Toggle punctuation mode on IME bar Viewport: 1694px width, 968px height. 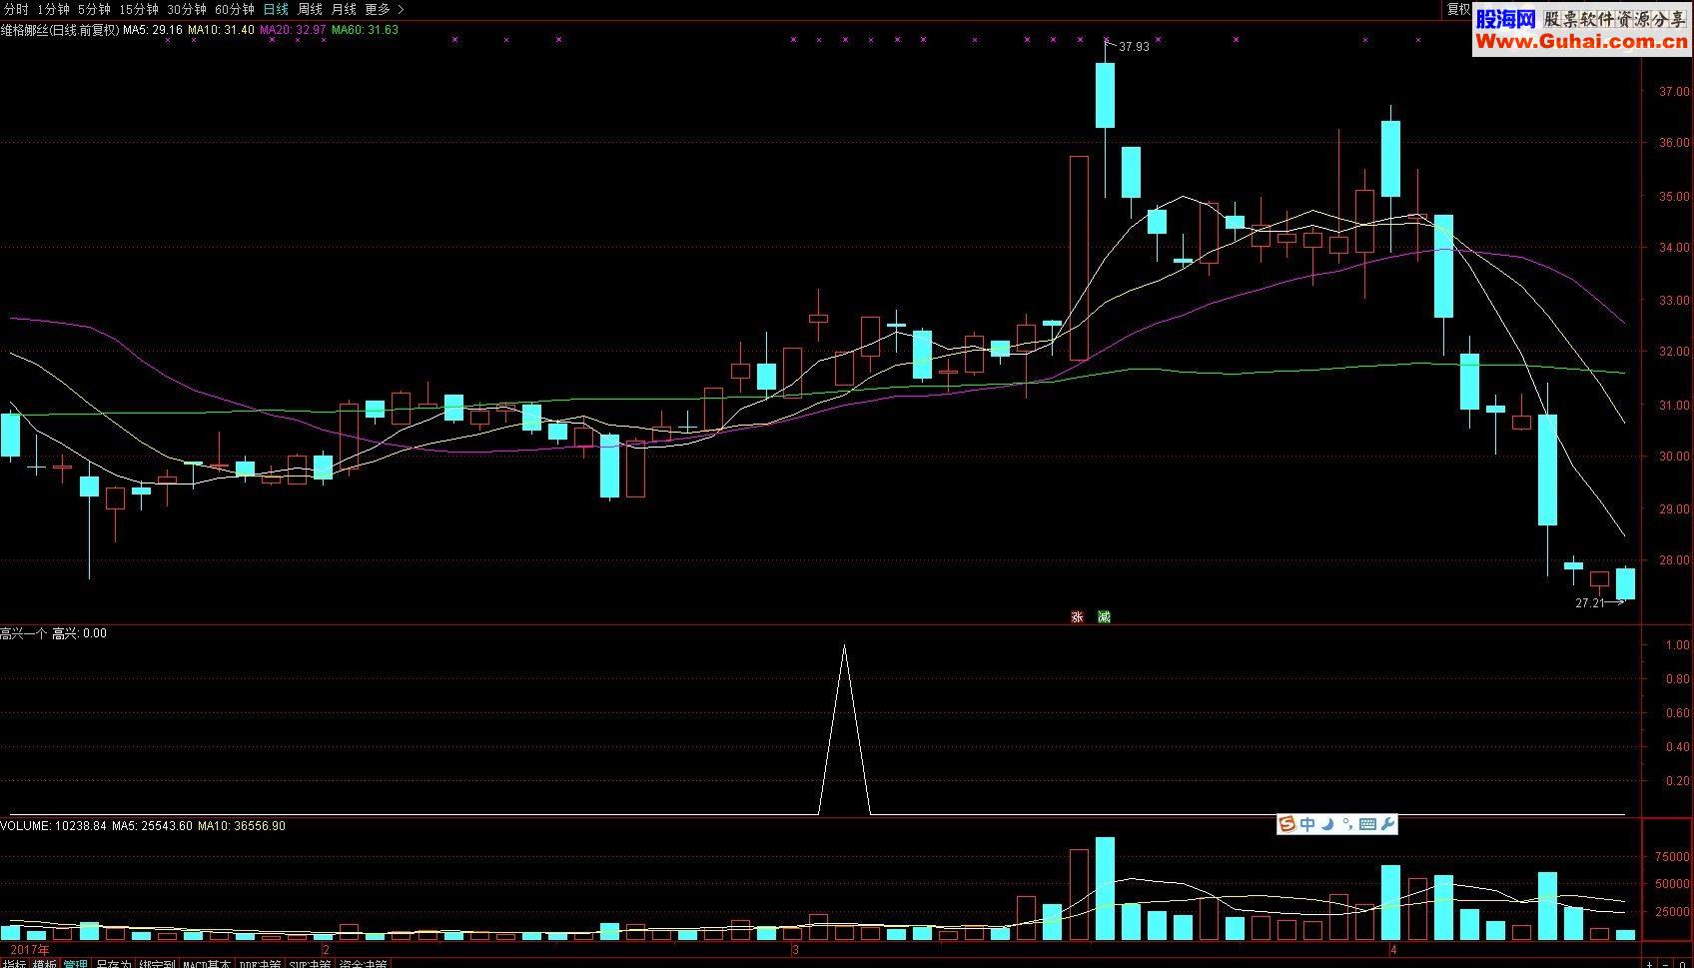point(1347,824)
